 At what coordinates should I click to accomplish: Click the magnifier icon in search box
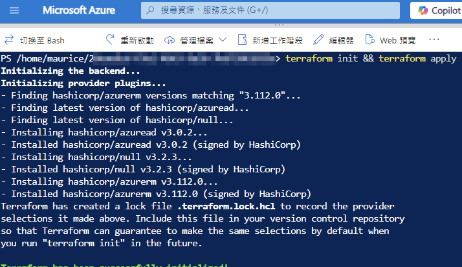pos(149,11)
